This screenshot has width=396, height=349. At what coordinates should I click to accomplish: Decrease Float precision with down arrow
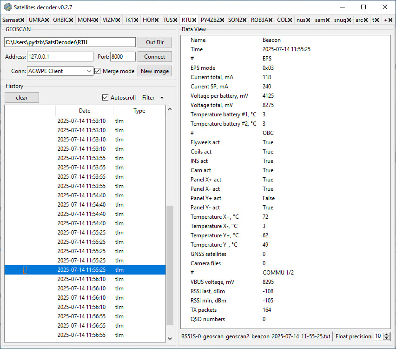click(386, 338)
